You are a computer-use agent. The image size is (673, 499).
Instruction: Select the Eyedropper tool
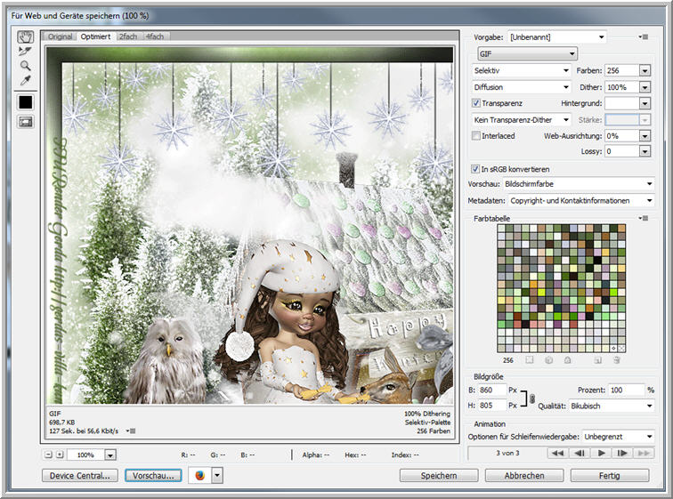(25, 80)
